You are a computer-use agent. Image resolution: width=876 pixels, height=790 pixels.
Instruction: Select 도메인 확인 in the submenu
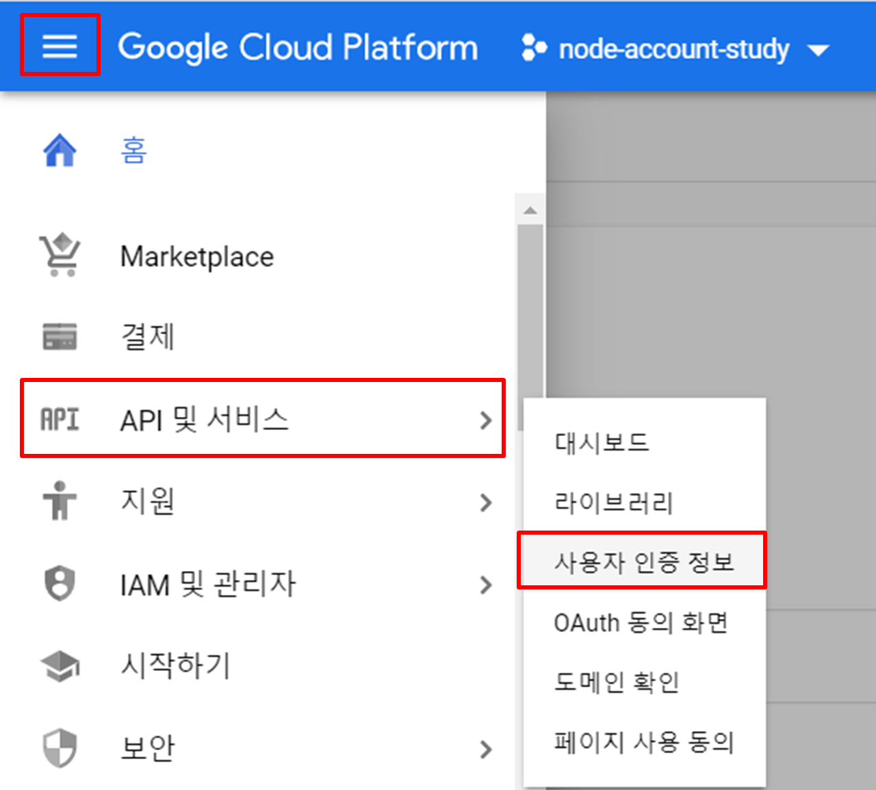pos(645,682)
